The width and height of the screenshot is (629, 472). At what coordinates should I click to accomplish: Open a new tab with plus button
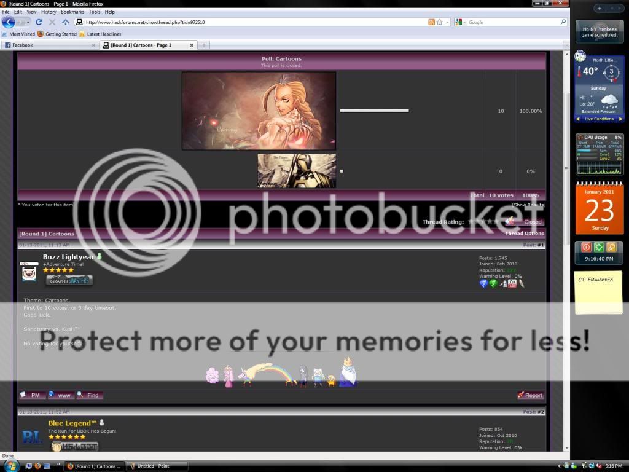tap(204, 45)
